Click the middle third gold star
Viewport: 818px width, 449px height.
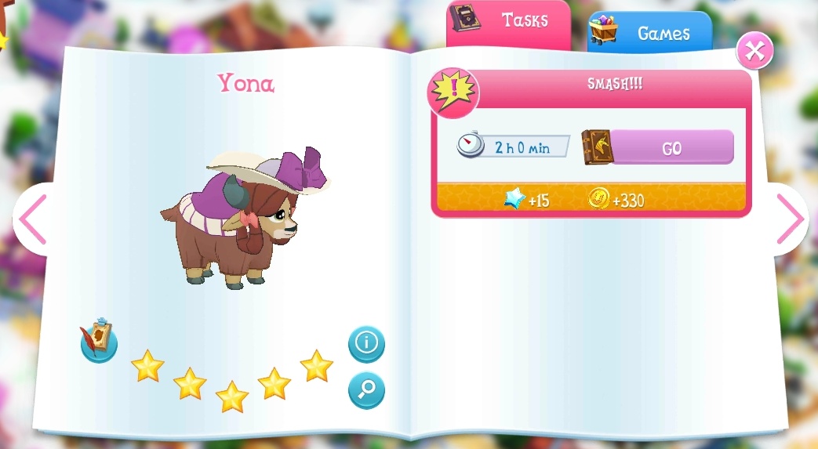point(232,396)
